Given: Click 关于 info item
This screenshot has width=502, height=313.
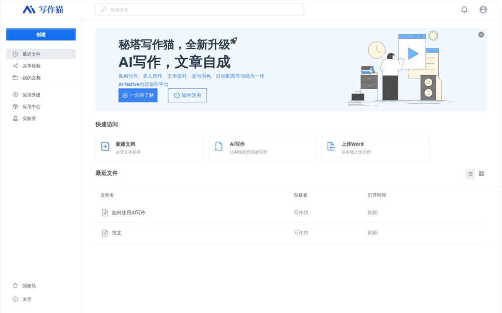Looking at the screenshot, I should click(27, 299).
